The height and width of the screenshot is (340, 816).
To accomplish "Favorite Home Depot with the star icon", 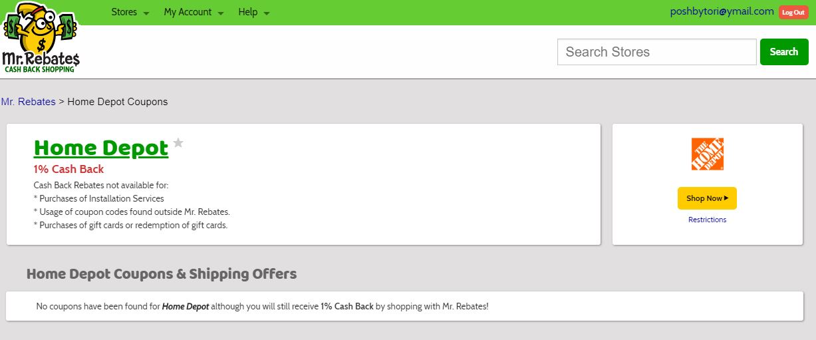I will (178, 142).
